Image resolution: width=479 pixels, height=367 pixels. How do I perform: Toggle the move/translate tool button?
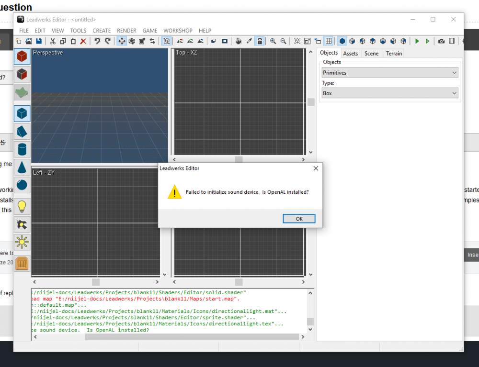[122, 42]
